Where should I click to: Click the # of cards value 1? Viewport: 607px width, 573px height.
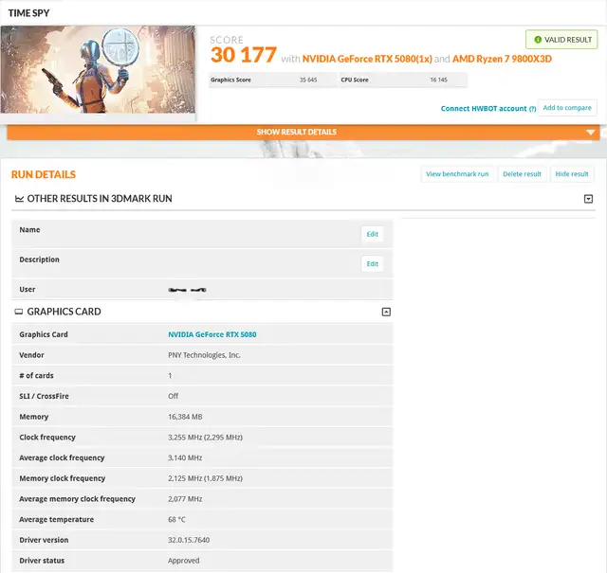[x=170, y=375]
